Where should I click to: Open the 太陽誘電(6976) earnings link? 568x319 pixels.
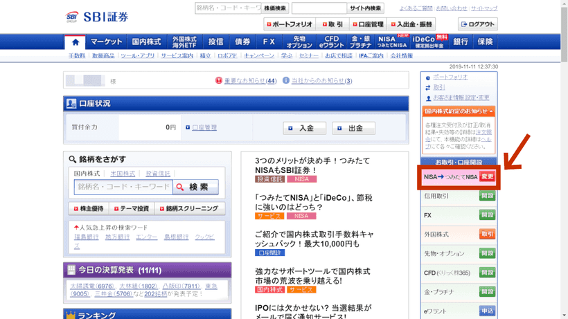92,286
